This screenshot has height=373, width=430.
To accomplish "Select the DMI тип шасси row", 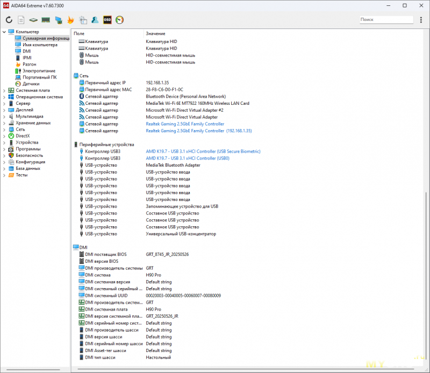I will pyautogui.click(x=247, y=357).
